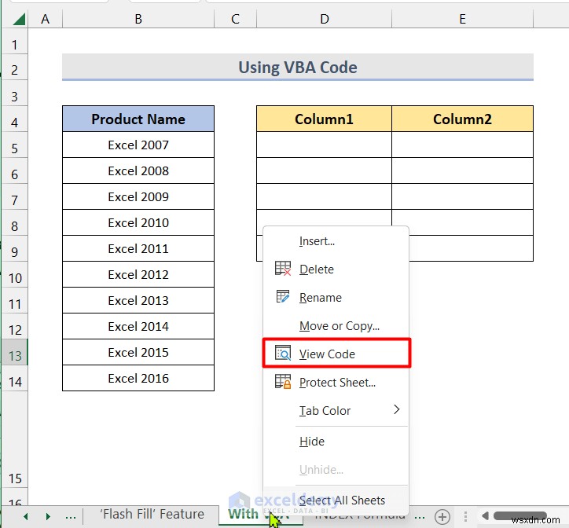Select column E header

click(462, 19)
